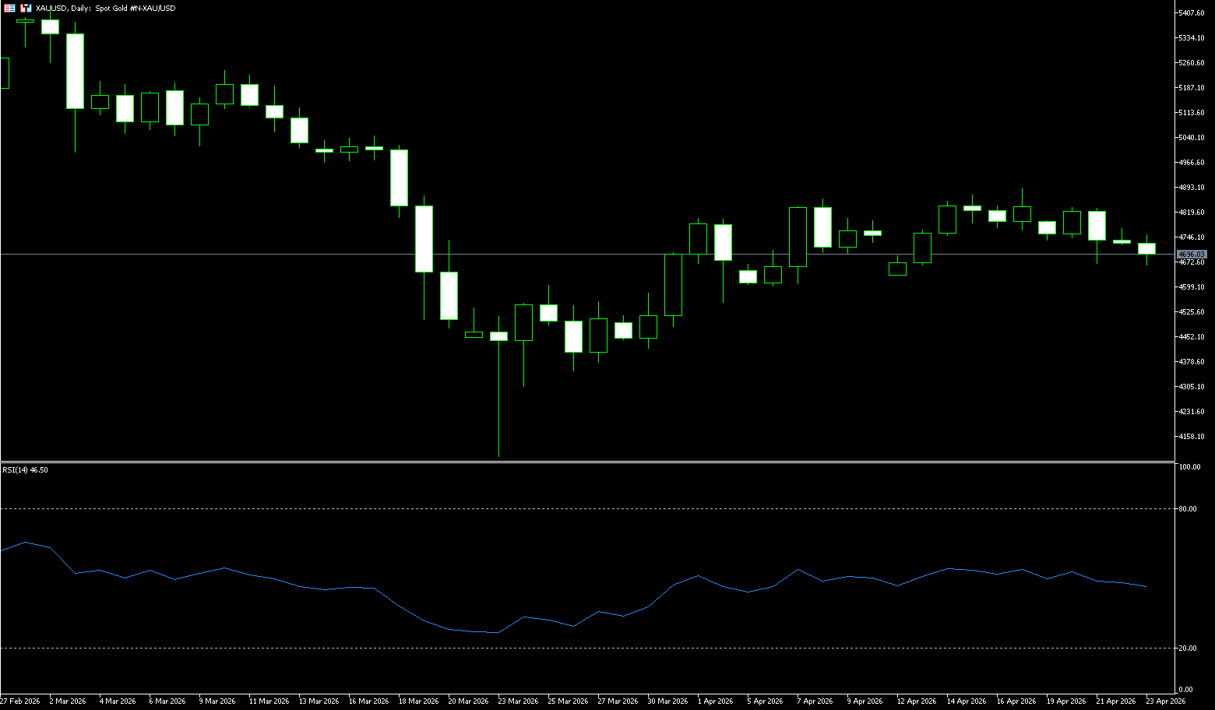Screen dimensions: 1215x710
Task: Click the current price tag 4696.03
Action: point(1192,255)
